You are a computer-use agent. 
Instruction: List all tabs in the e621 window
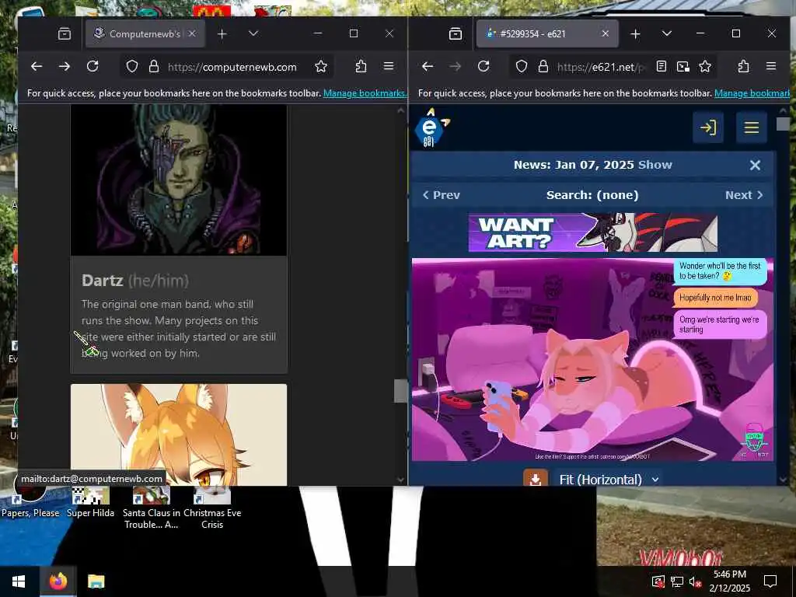pyautogui.click(x=667, y=34)
